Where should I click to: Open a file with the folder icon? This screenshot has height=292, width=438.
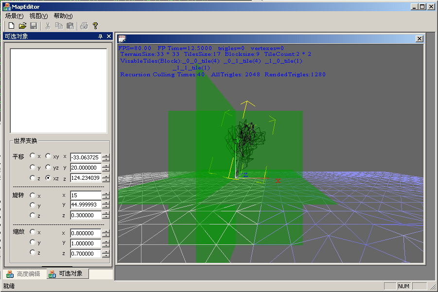pos(23,26)
